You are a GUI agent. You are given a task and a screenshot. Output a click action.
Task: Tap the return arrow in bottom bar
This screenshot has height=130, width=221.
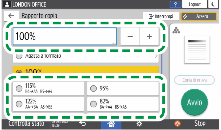coord(83,123)
